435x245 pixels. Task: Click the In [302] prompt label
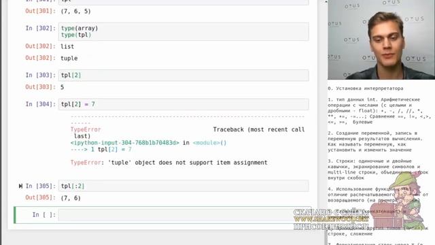(x=41, y=29)
